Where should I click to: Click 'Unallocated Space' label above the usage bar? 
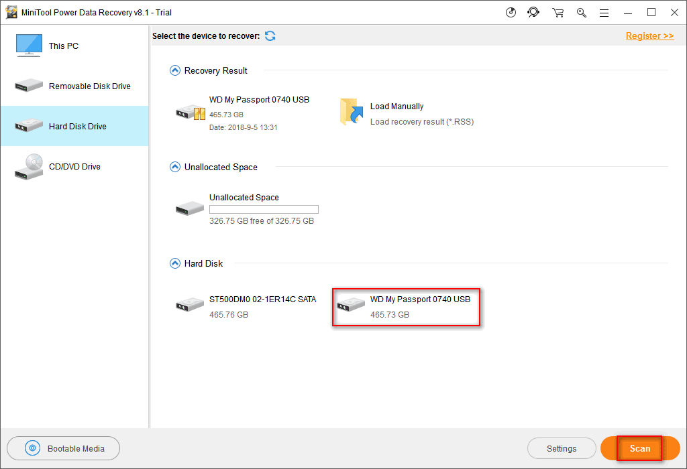pyautogui.click(x=244, y=197)
